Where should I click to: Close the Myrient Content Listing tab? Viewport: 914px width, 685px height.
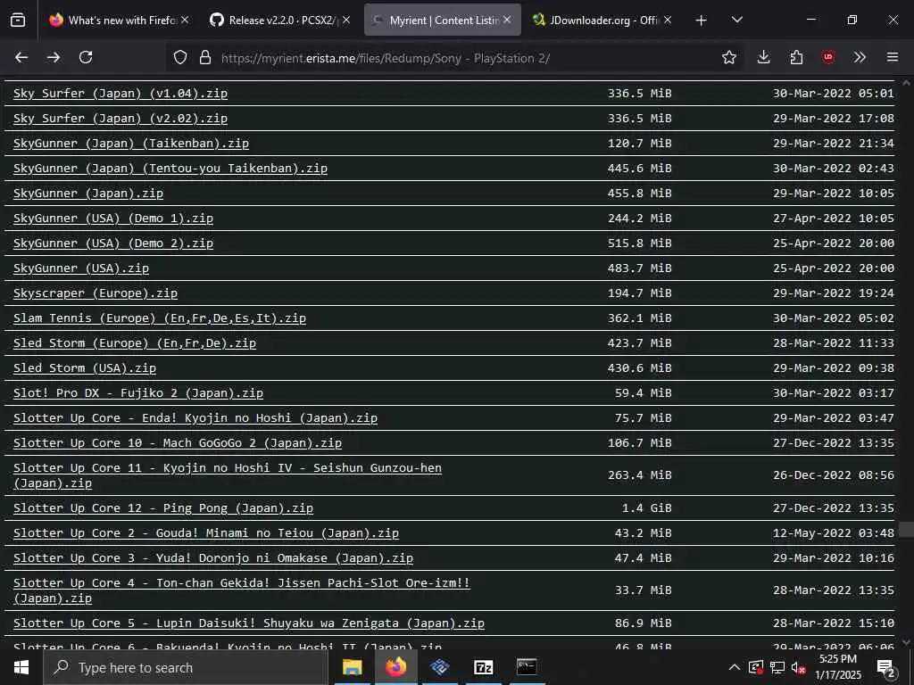pos(507,20)
